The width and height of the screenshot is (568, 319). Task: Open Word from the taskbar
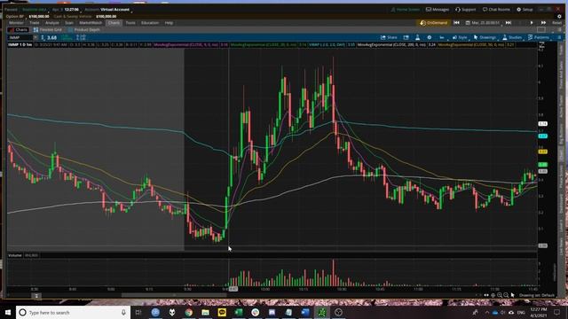coord(305,312)
